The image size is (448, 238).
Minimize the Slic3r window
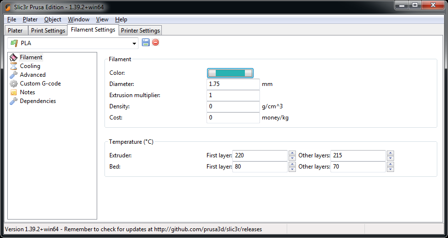tap(401, 5)
